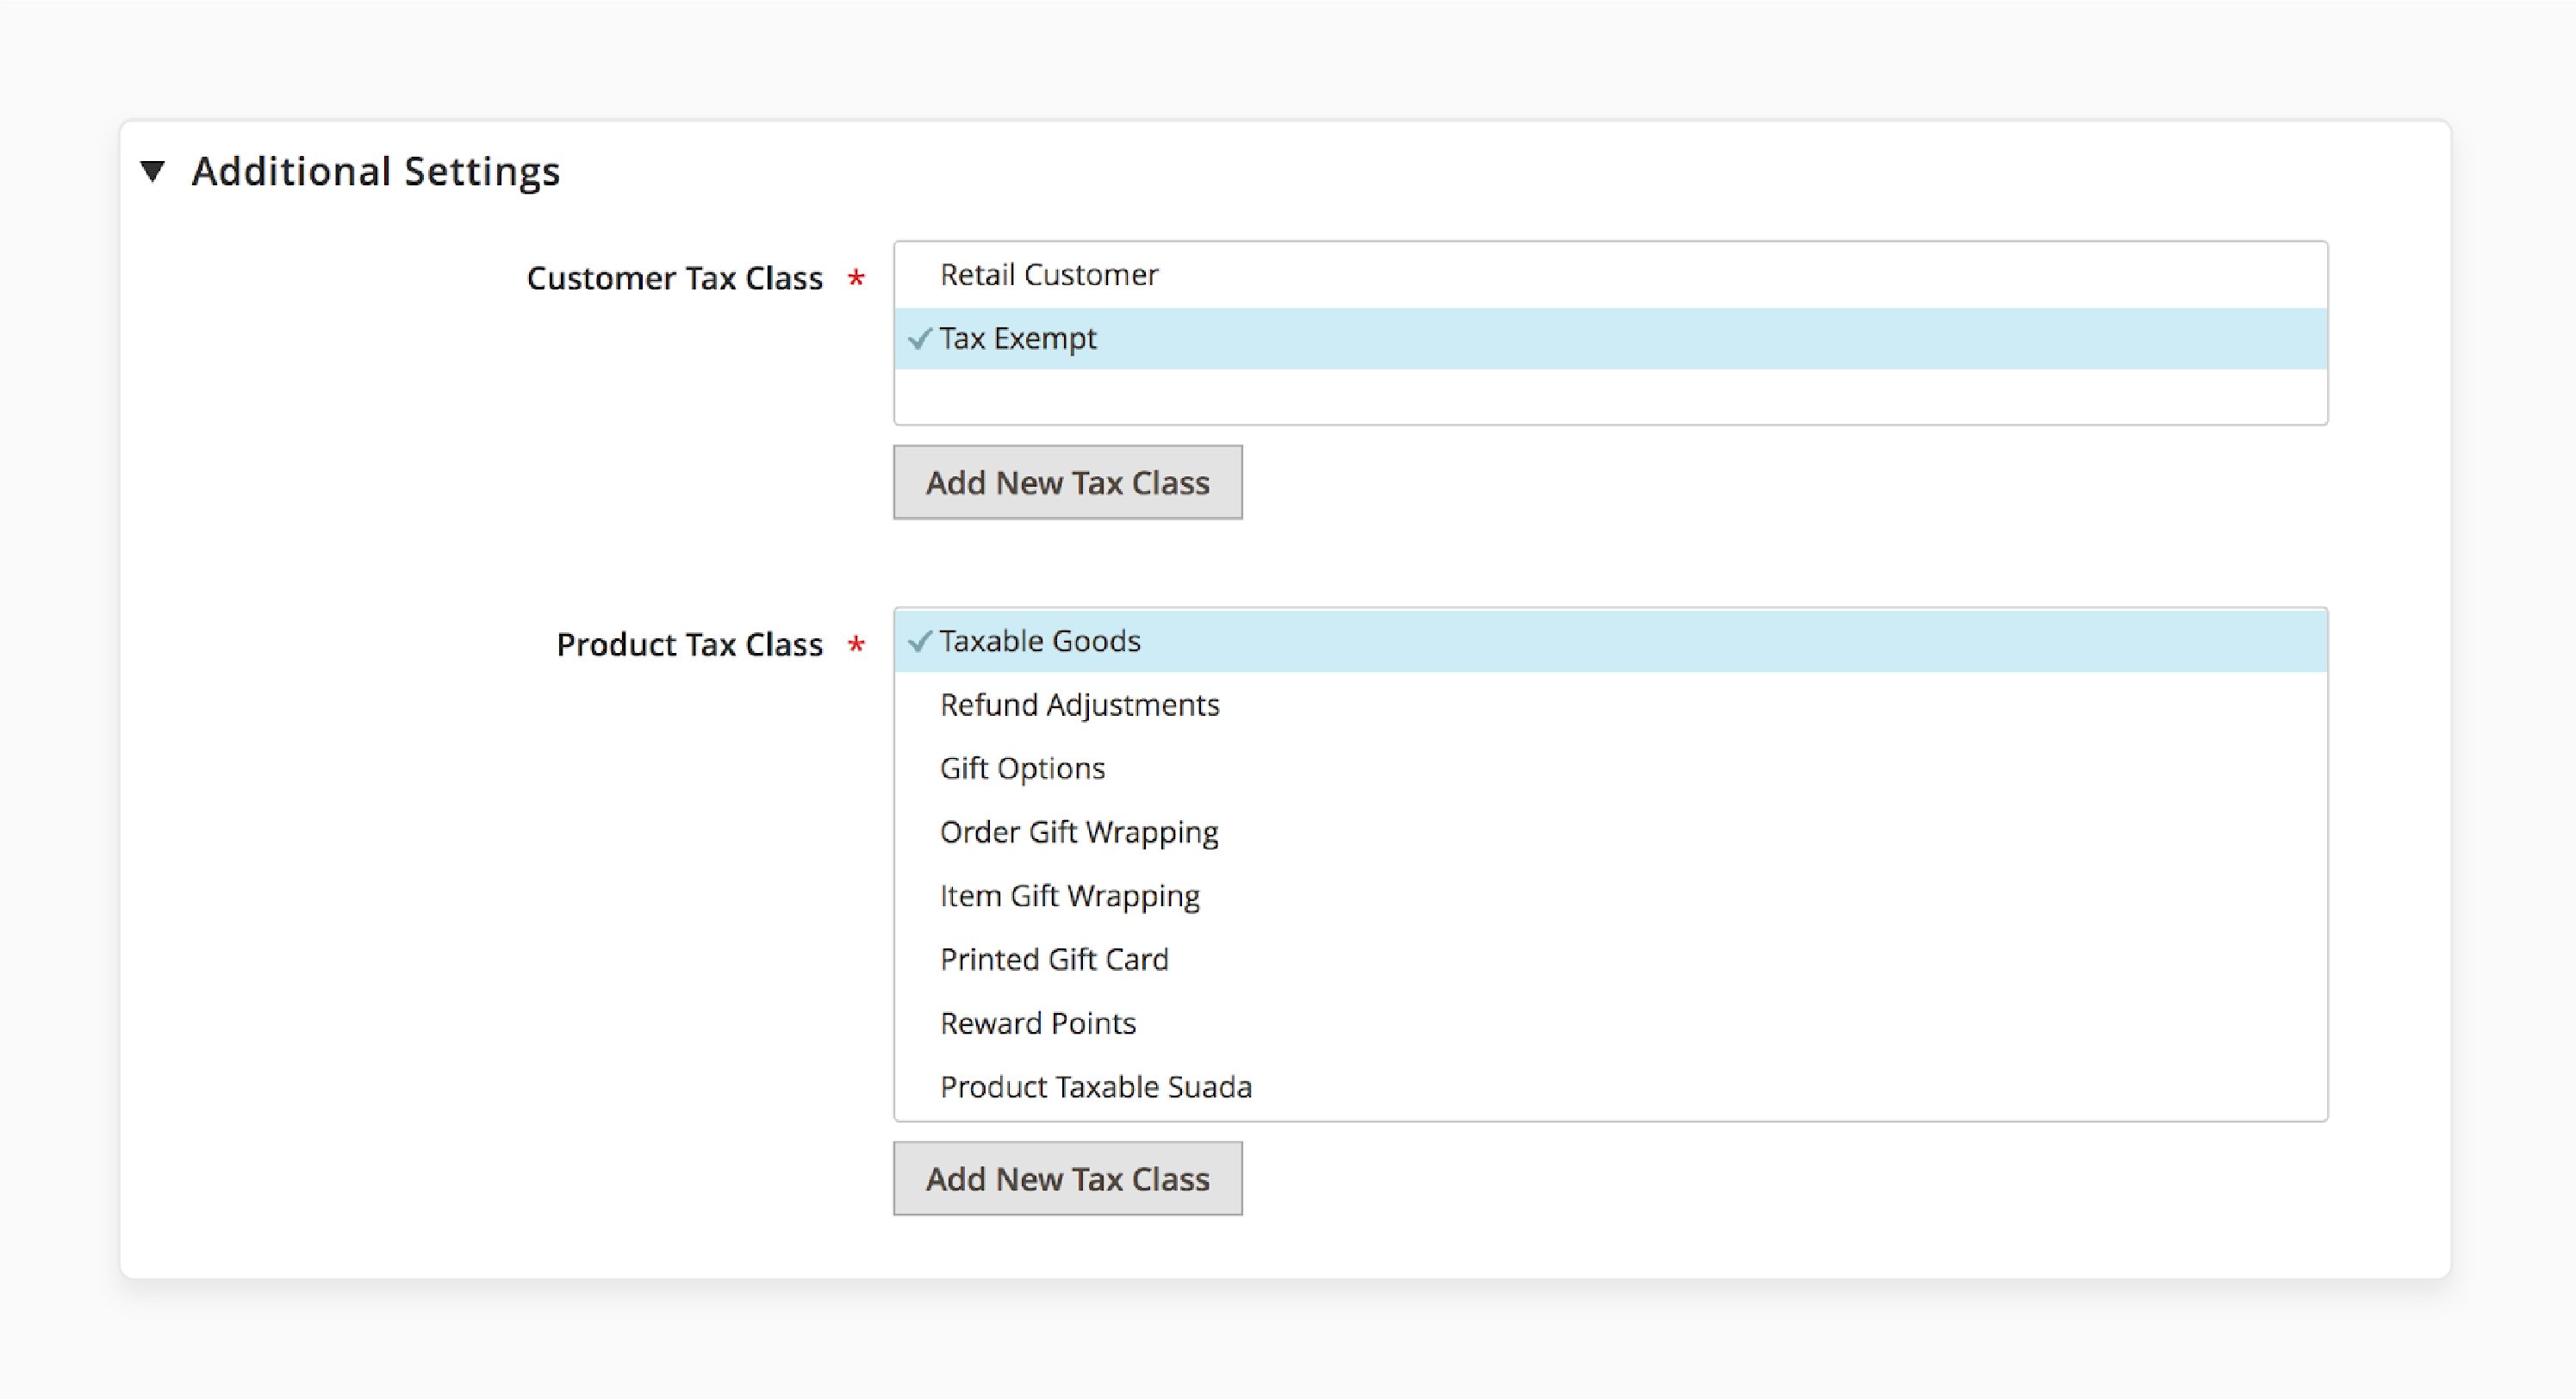Select Item Gift Wrapping option
The image size is (2576, 1399).
click(x=1610, y=896)
